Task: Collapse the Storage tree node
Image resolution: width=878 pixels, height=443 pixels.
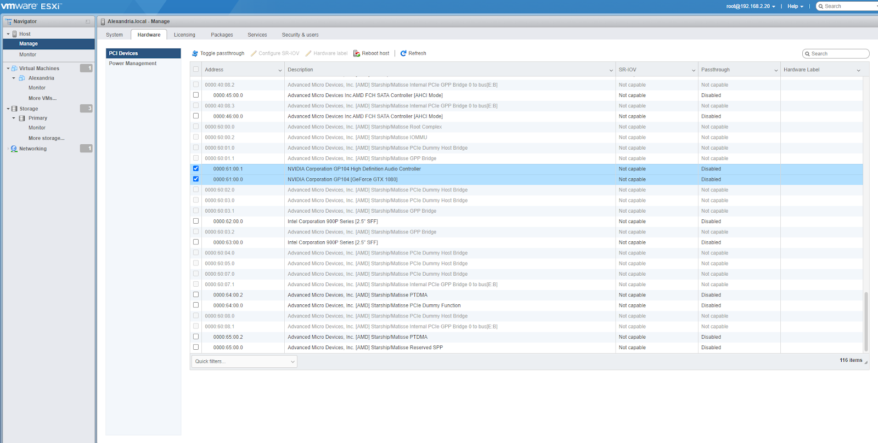Action: pos(8,109)
